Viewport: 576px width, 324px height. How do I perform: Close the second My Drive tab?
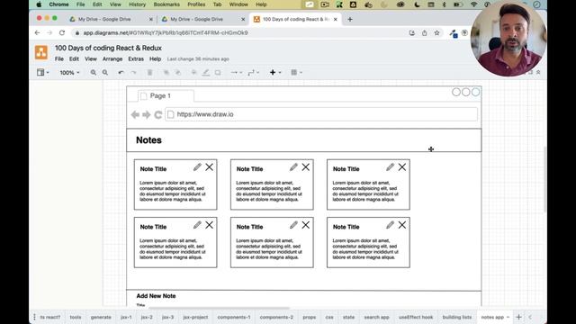(243, 20)
